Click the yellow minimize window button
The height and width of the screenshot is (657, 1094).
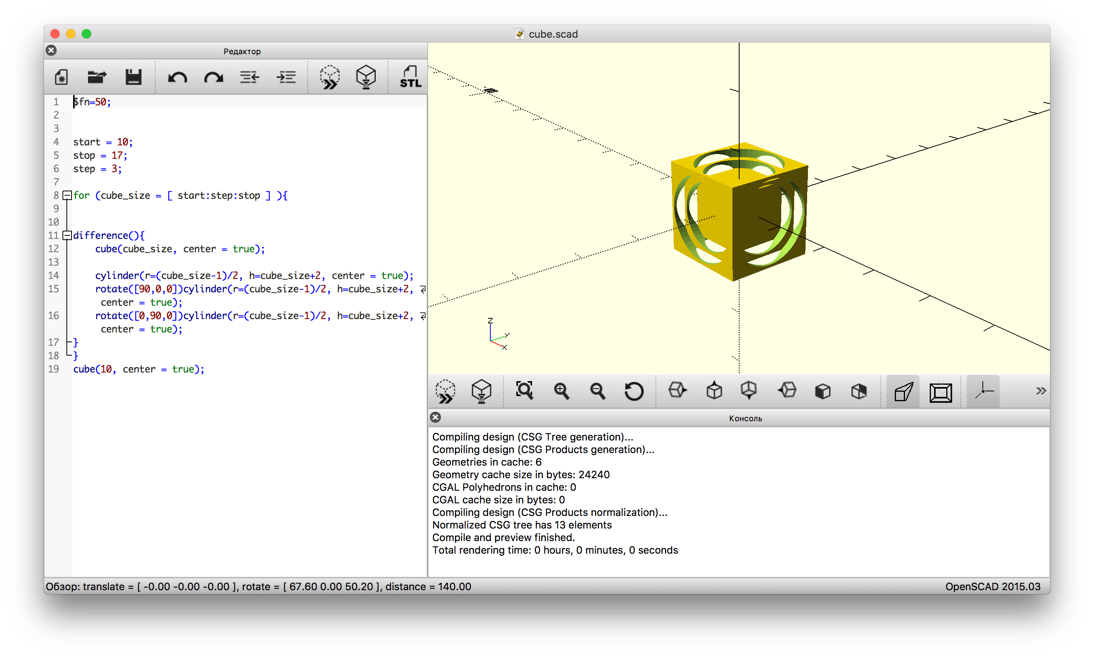click(71, 34)
